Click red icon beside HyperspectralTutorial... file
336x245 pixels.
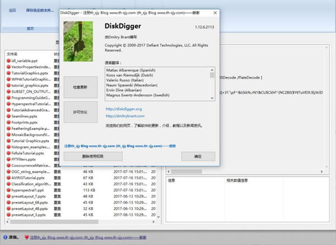coord(8,104)
